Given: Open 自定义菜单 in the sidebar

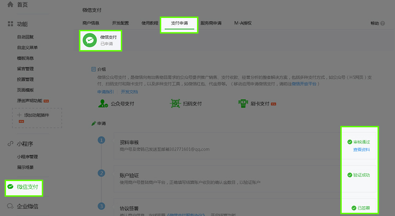Looking at the screenshot, I should [28, 48].
